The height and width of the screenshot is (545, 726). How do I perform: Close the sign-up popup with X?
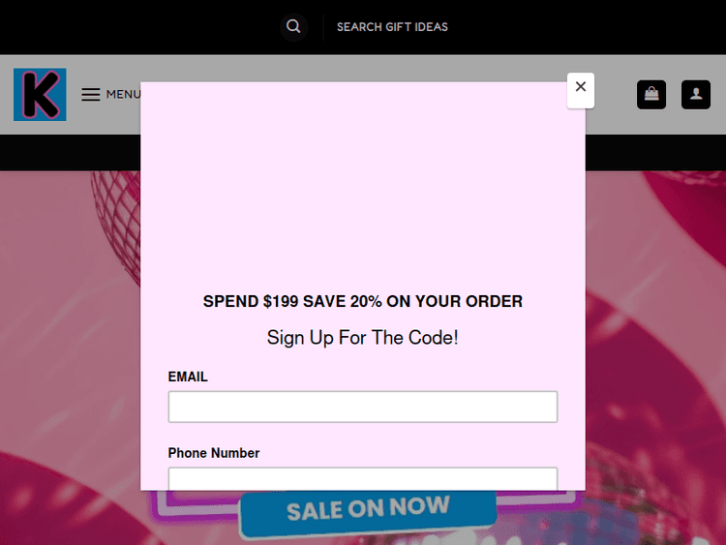click(580, 87)
